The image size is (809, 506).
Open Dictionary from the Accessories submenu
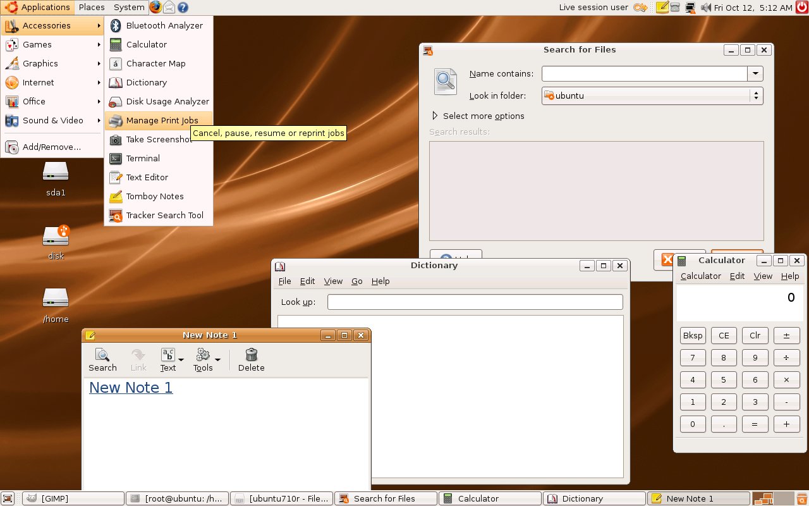pos(158,82)
